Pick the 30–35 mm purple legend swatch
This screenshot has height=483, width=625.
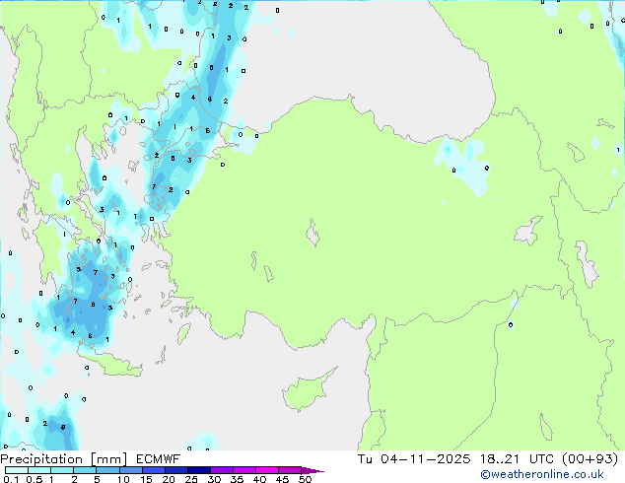(221, 470)
